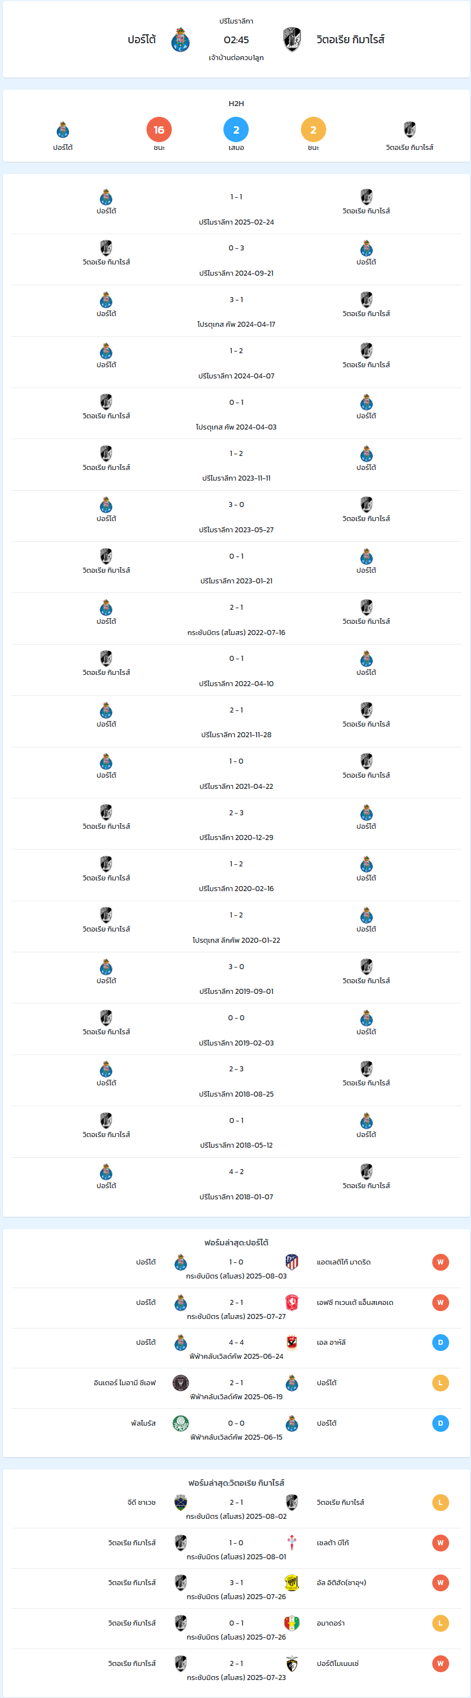Open Chaves 2 - 1 Vitória Guimarães friendly
The width and height of the screenshot is (471, 1698).
(x=236, y=1508)
